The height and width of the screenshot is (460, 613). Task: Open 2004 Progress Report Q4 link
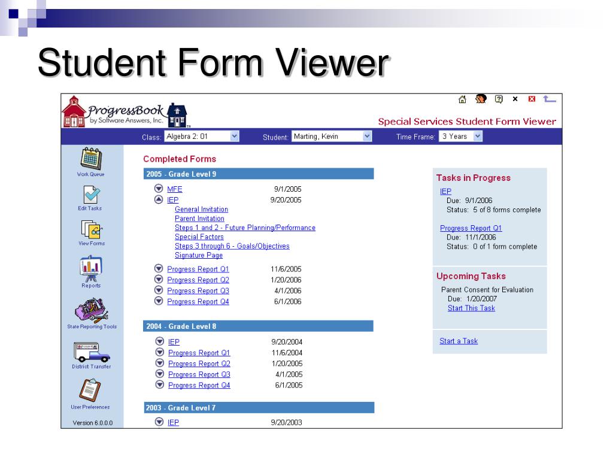(x=199, y=385)
